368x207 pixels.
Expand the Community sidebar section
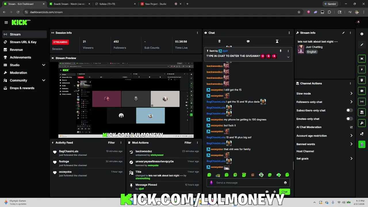coord(44,80)
